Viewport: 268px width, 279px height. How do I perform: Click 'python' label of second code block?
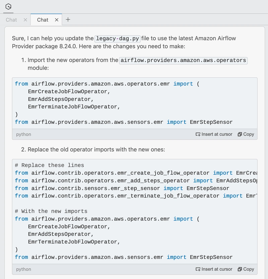(x=23, y=269)
